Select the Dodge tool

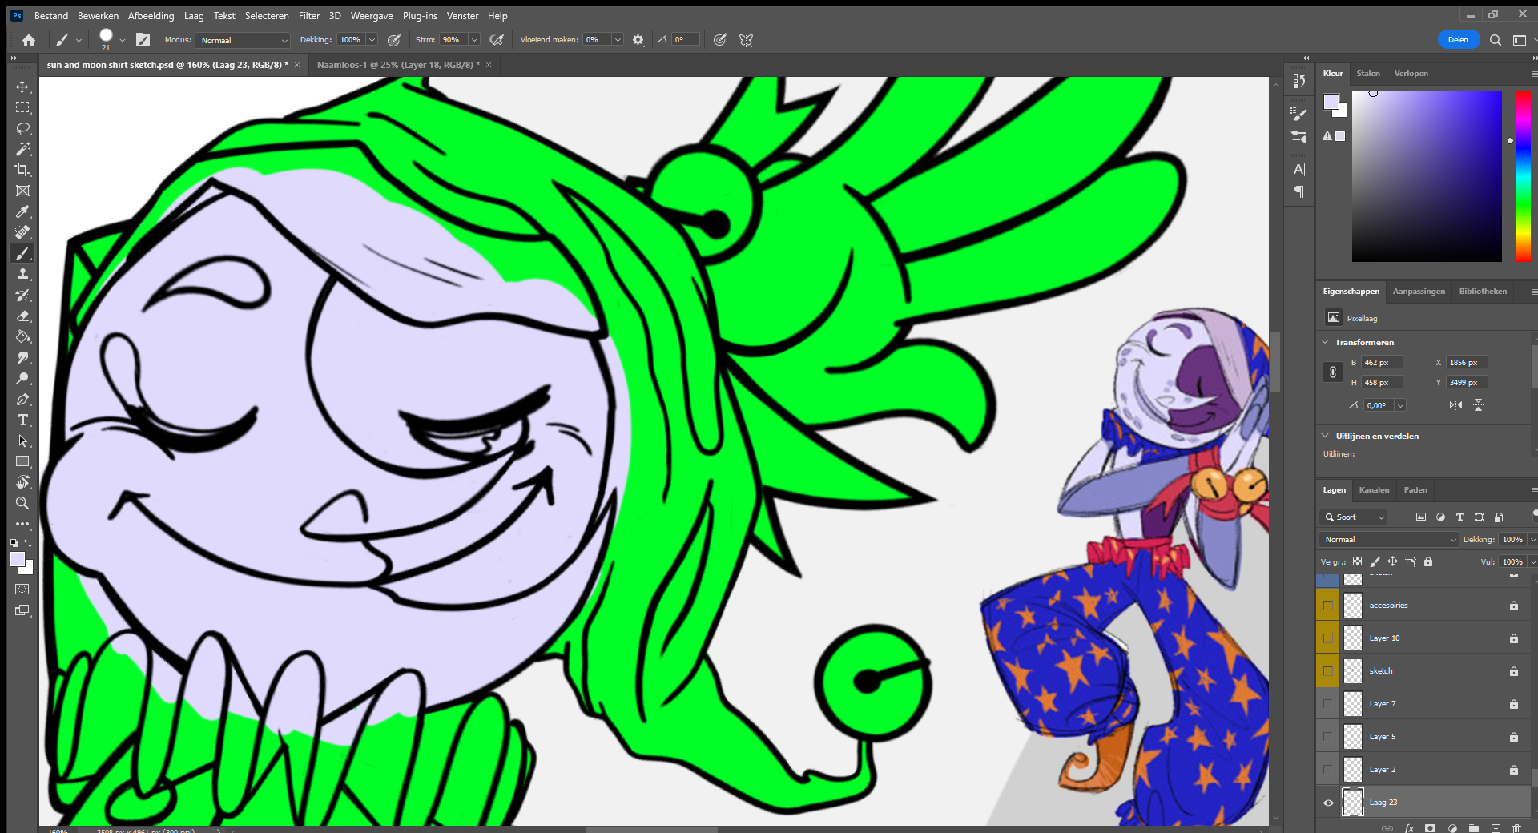point(22,378)
